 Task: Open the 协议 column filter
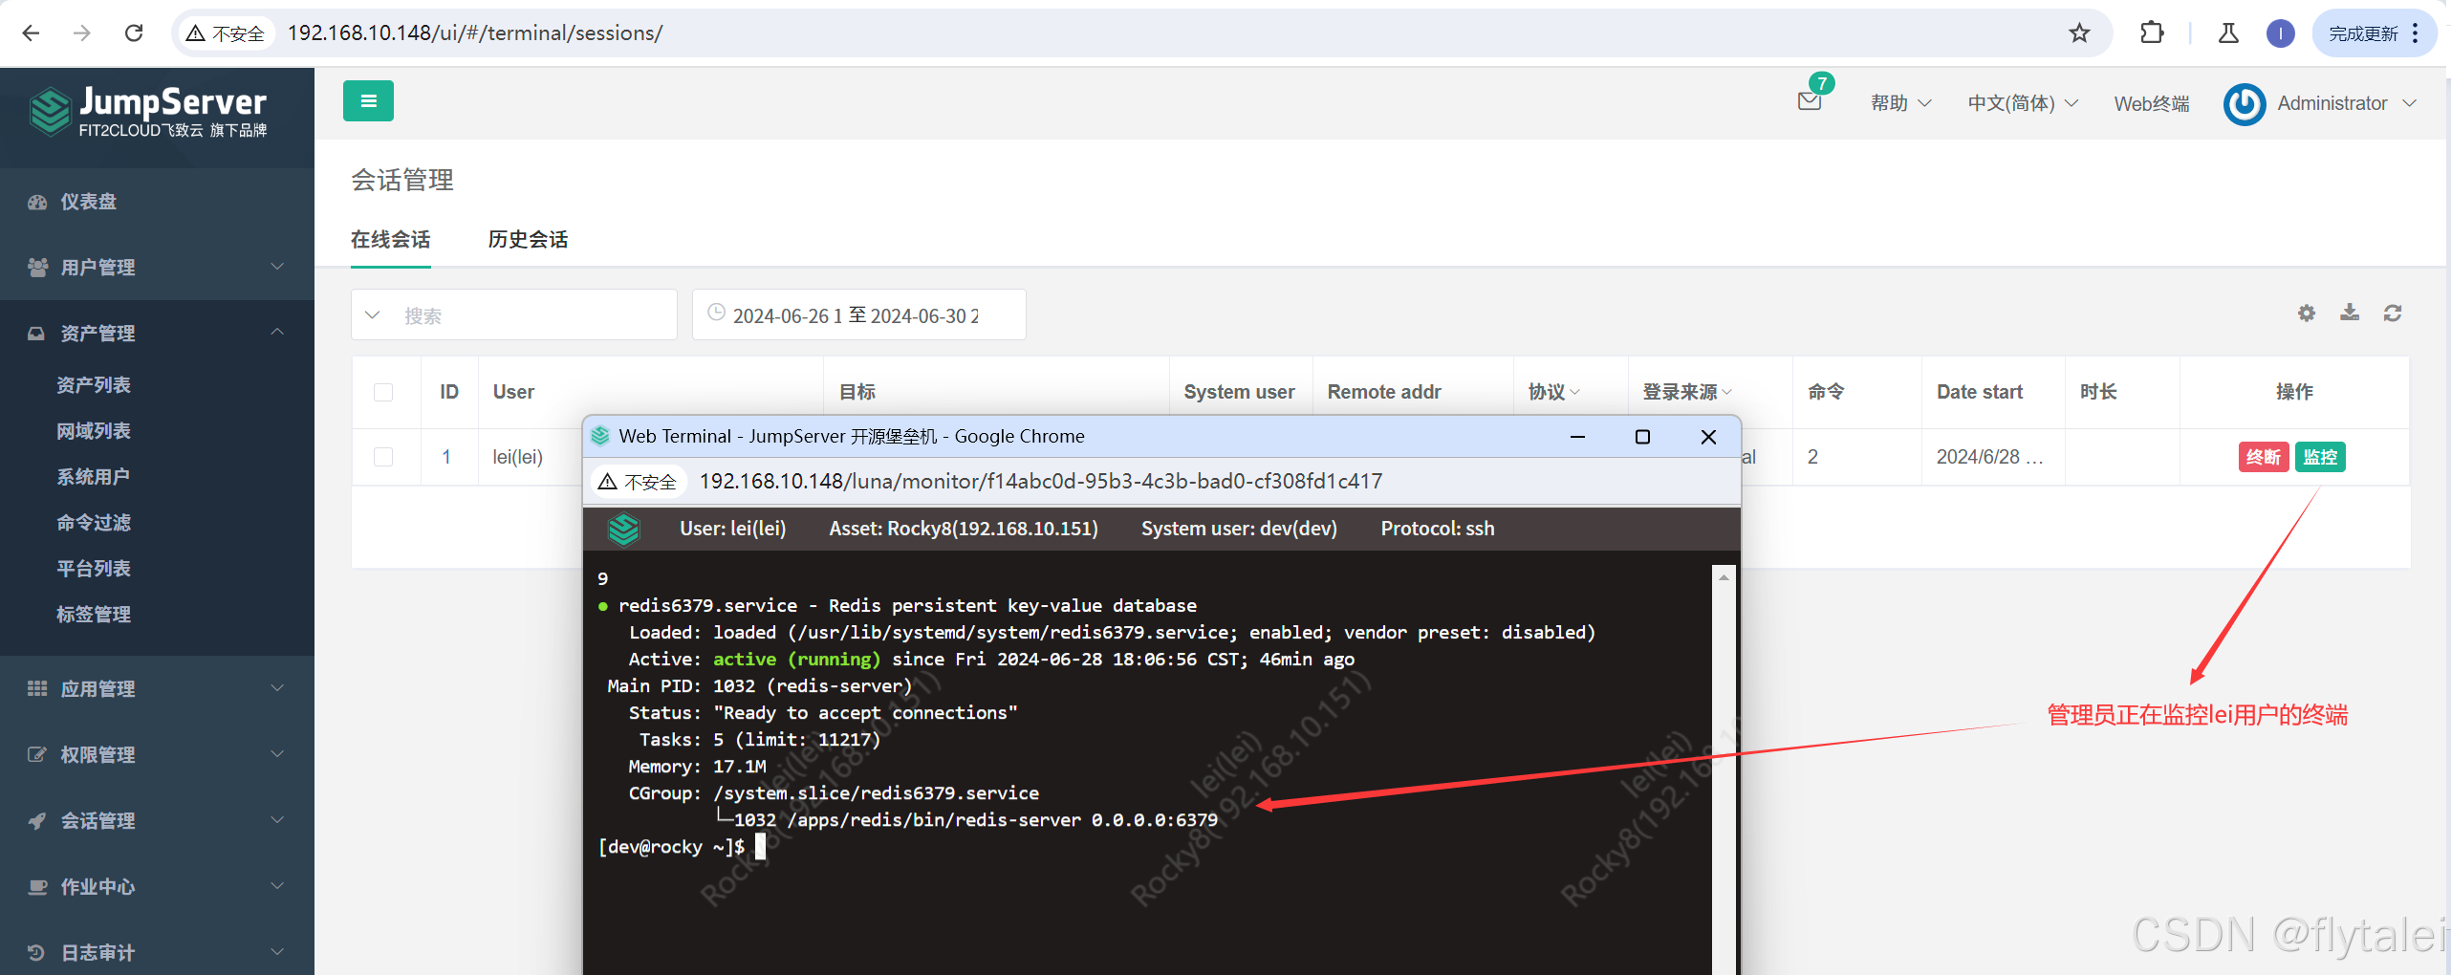point(1553,392)
